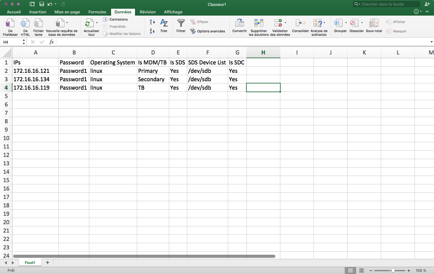Click the Filtrer funnel icon
The height and width of the screenshot is (274, 434).
(181, 23)
